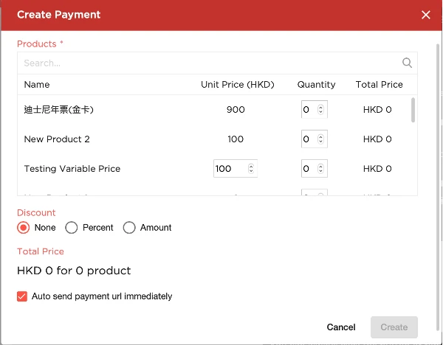Close the Create Payment dialog
443x345 pixels.
point(426,15)
